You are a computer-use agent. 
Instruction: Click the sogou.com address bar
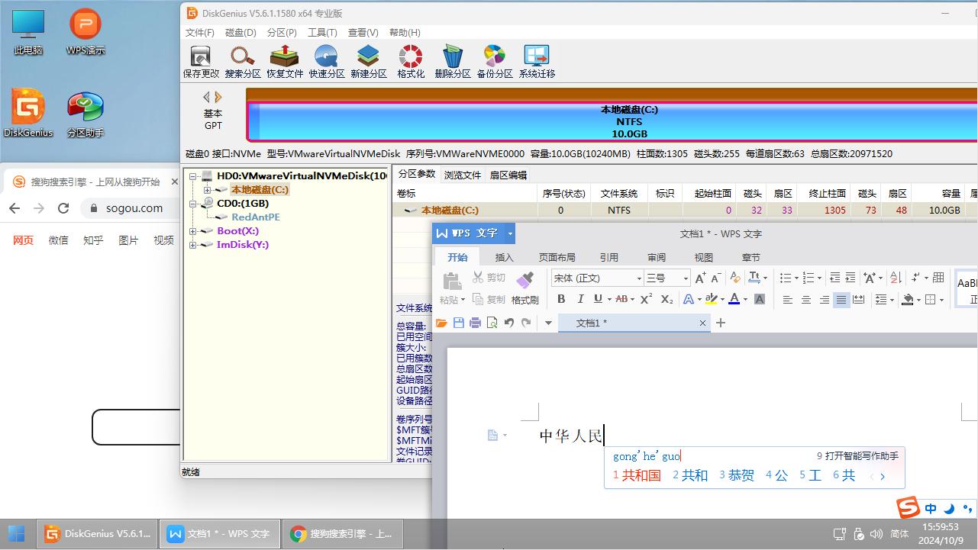tap(134, 208)
